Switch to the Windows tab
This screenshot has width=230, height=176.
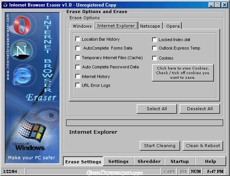[82, 26]
